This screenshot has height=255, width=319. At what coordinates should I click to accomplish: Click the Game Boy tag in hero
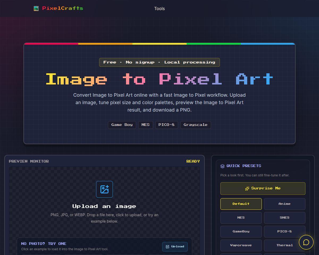click(122, 125)
